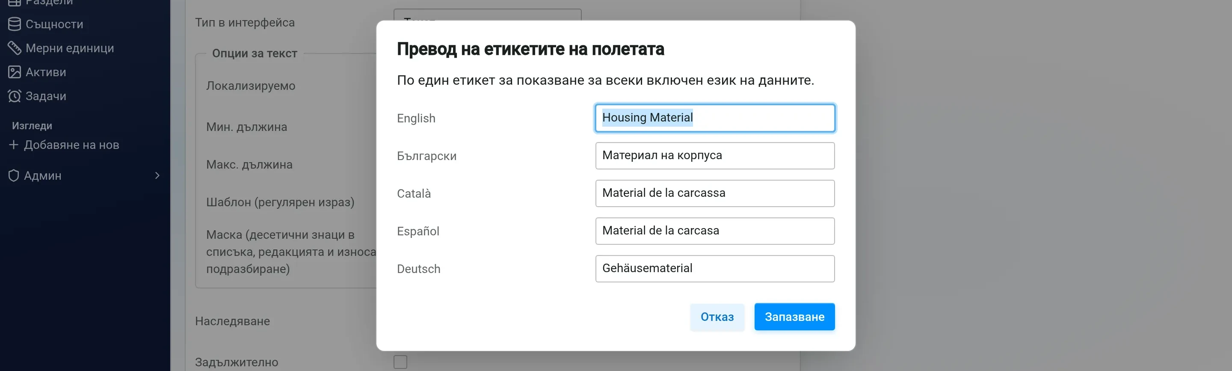Open Мерни единици in the sidebar
Viewport: 1232px width, 371px height.
point(70,48)
